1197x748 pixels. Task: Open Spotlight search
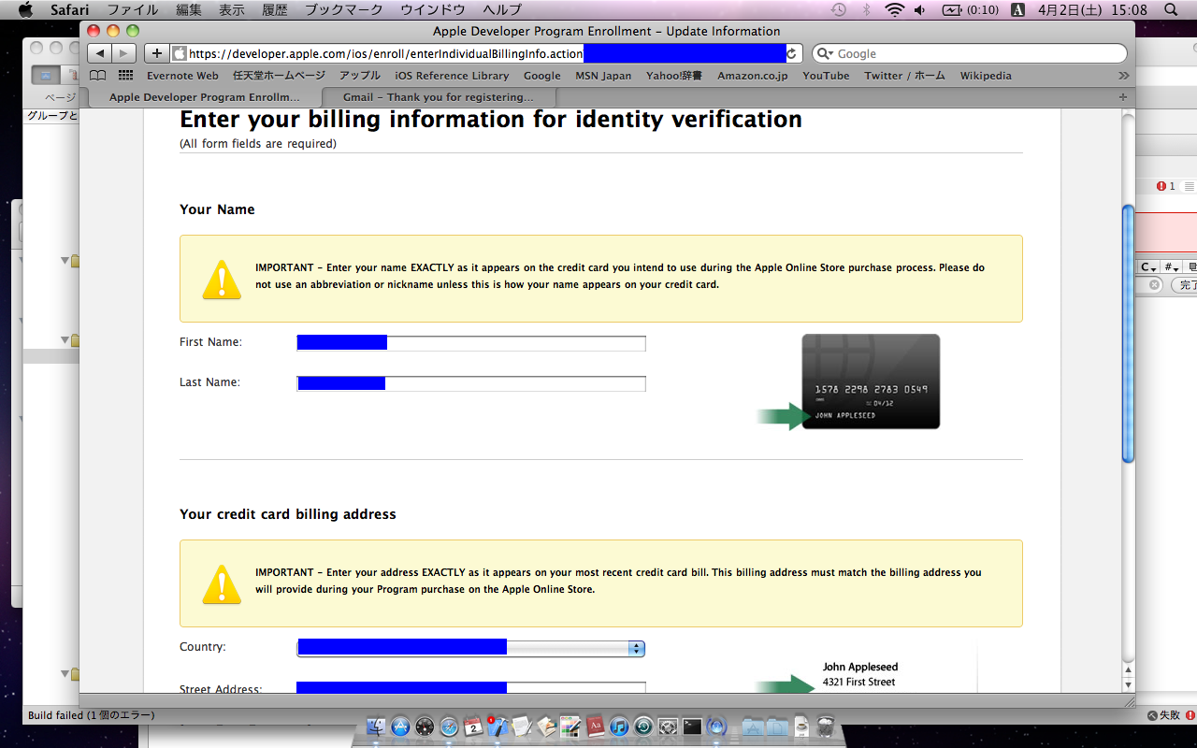(x=1172, y=9)
